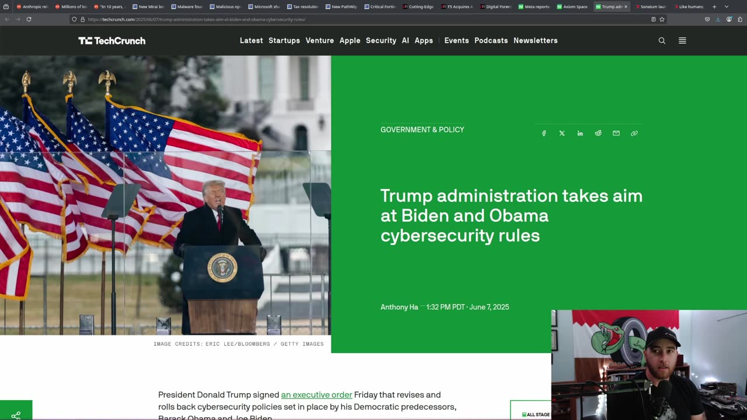Open the Startups nav section
747x420 pixels.
(284, 40)
